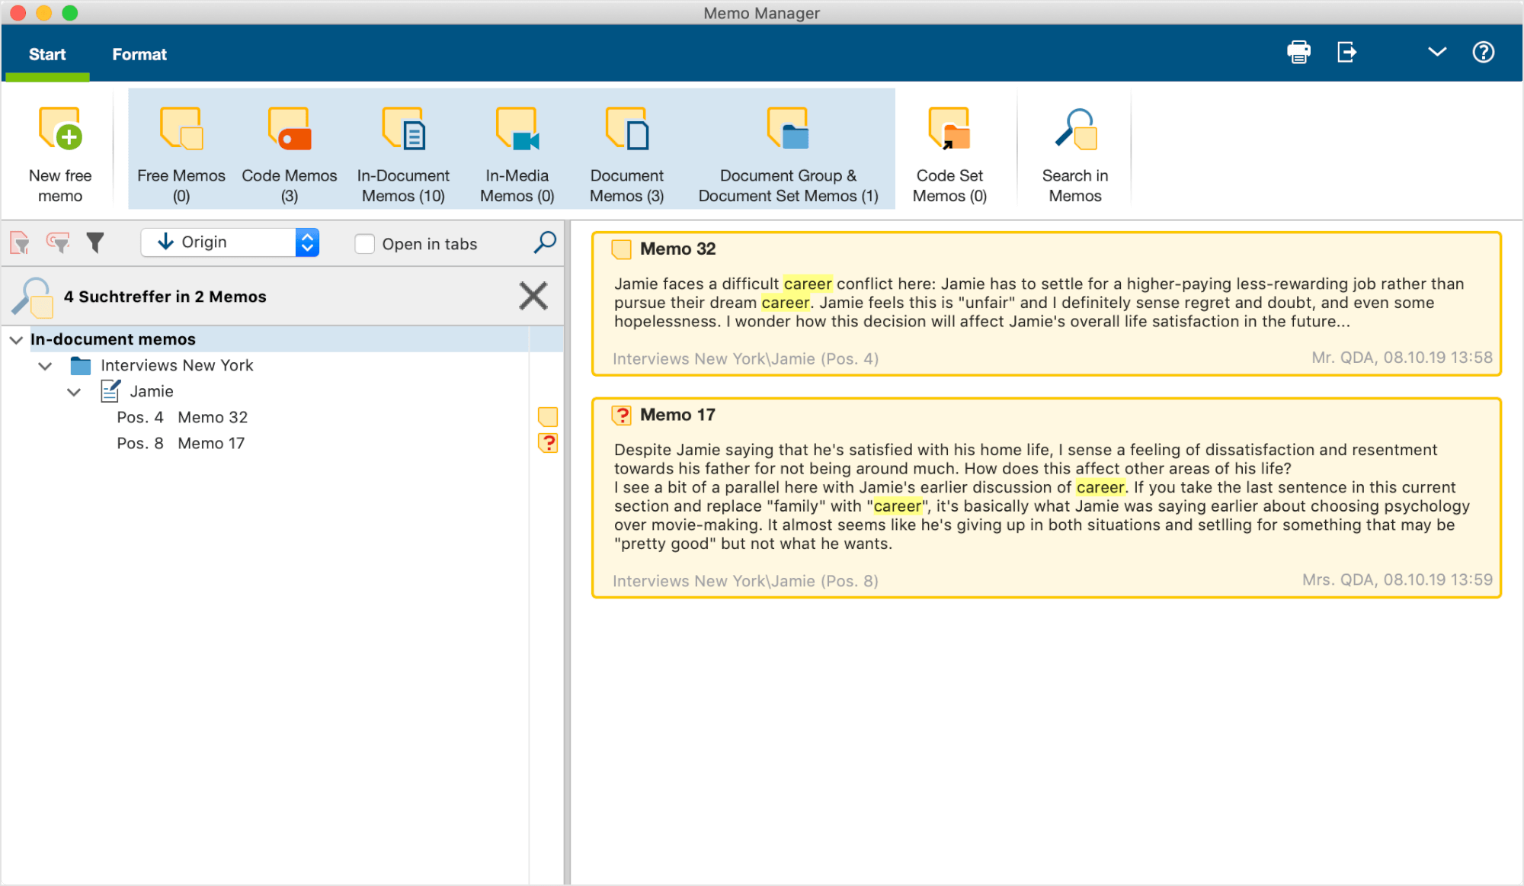1524x886 pixels.
Task: Switch to the Format tab
Action: (139, 54)
